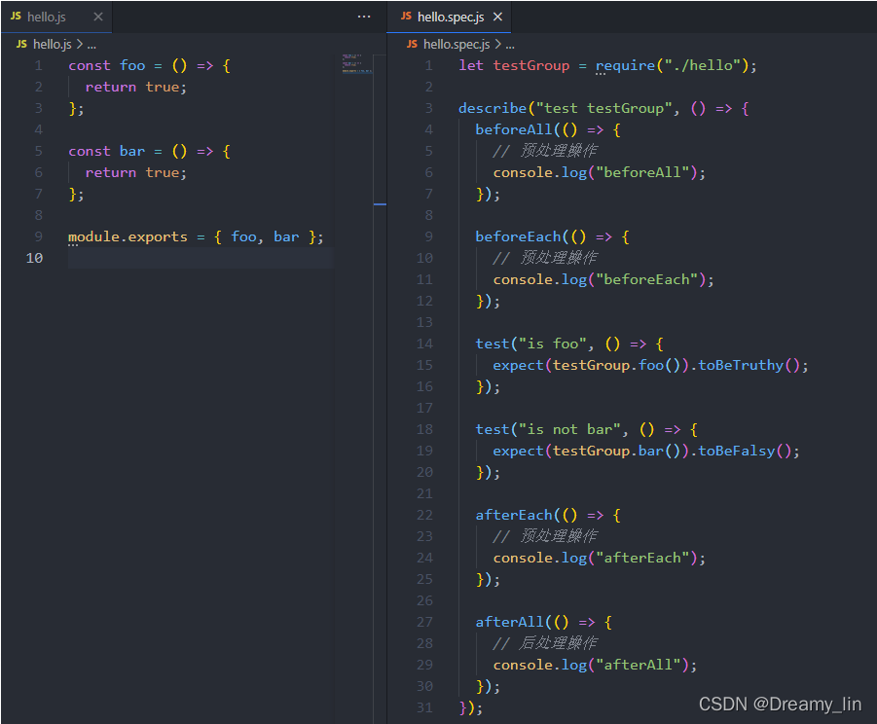Click 'testGroup' variable on line 1 of hello.spec.js
Screen dimensions: 877x724
coord(531,65)
